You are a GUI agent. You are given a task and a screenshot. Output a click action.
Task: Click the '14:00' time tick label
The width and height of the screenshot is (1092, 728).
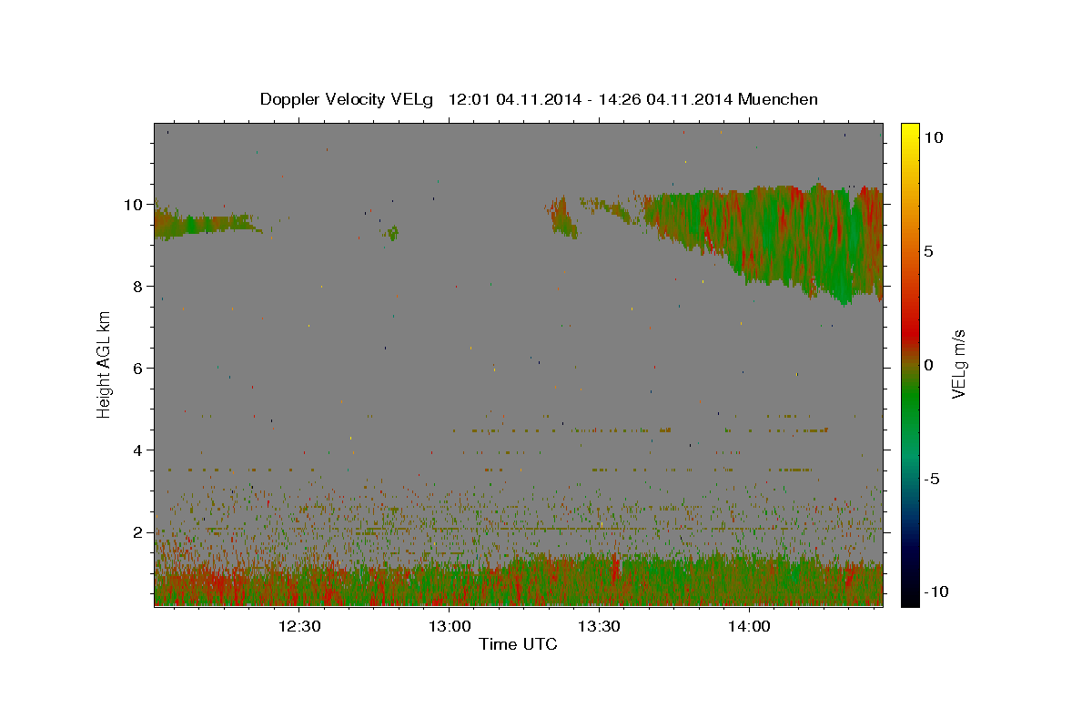750,627
